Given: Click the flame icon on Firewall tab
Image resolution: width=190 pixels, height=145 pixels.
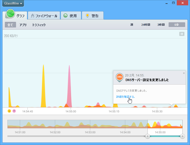Looking at the screenshot, I should point(33,16).
